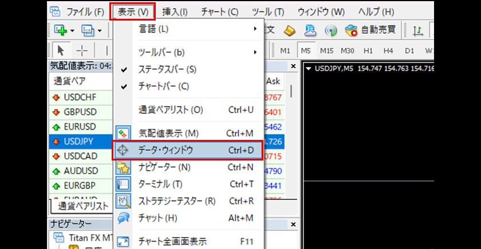This screenshot has width=481, height=249.
Task: Select the H4 timeframe button
Action: click(x=388, y=50)
